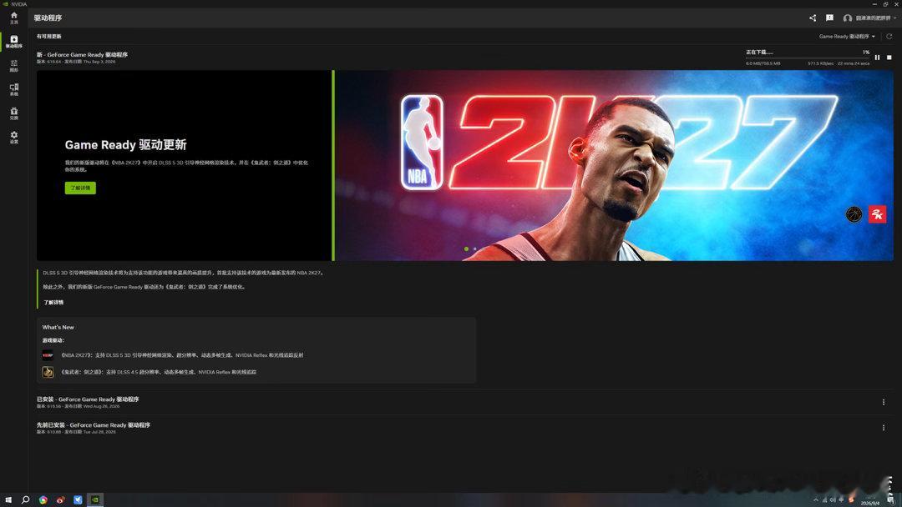Click the taskbar date and clock
902x507 pixels.
pos(870,500)
